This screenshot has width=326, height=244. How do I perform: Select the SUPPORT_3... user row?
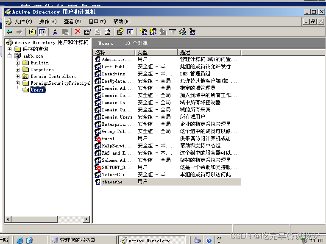click(167, 167)
